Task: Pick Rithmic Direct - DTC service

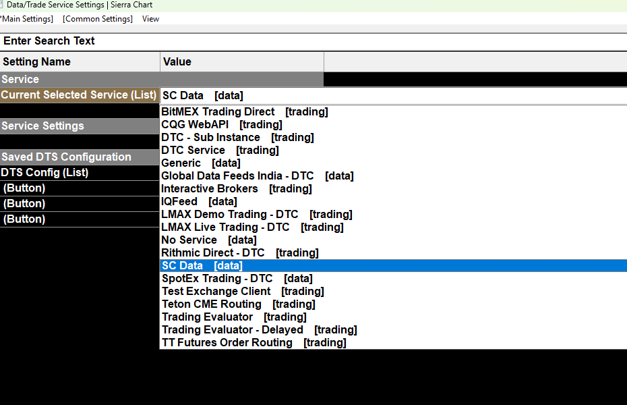Action: click(x=394, y=252)
